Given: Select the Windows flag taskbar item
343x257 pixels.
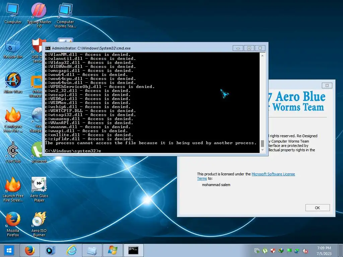Looking at the screenshot, I should 113,250.
